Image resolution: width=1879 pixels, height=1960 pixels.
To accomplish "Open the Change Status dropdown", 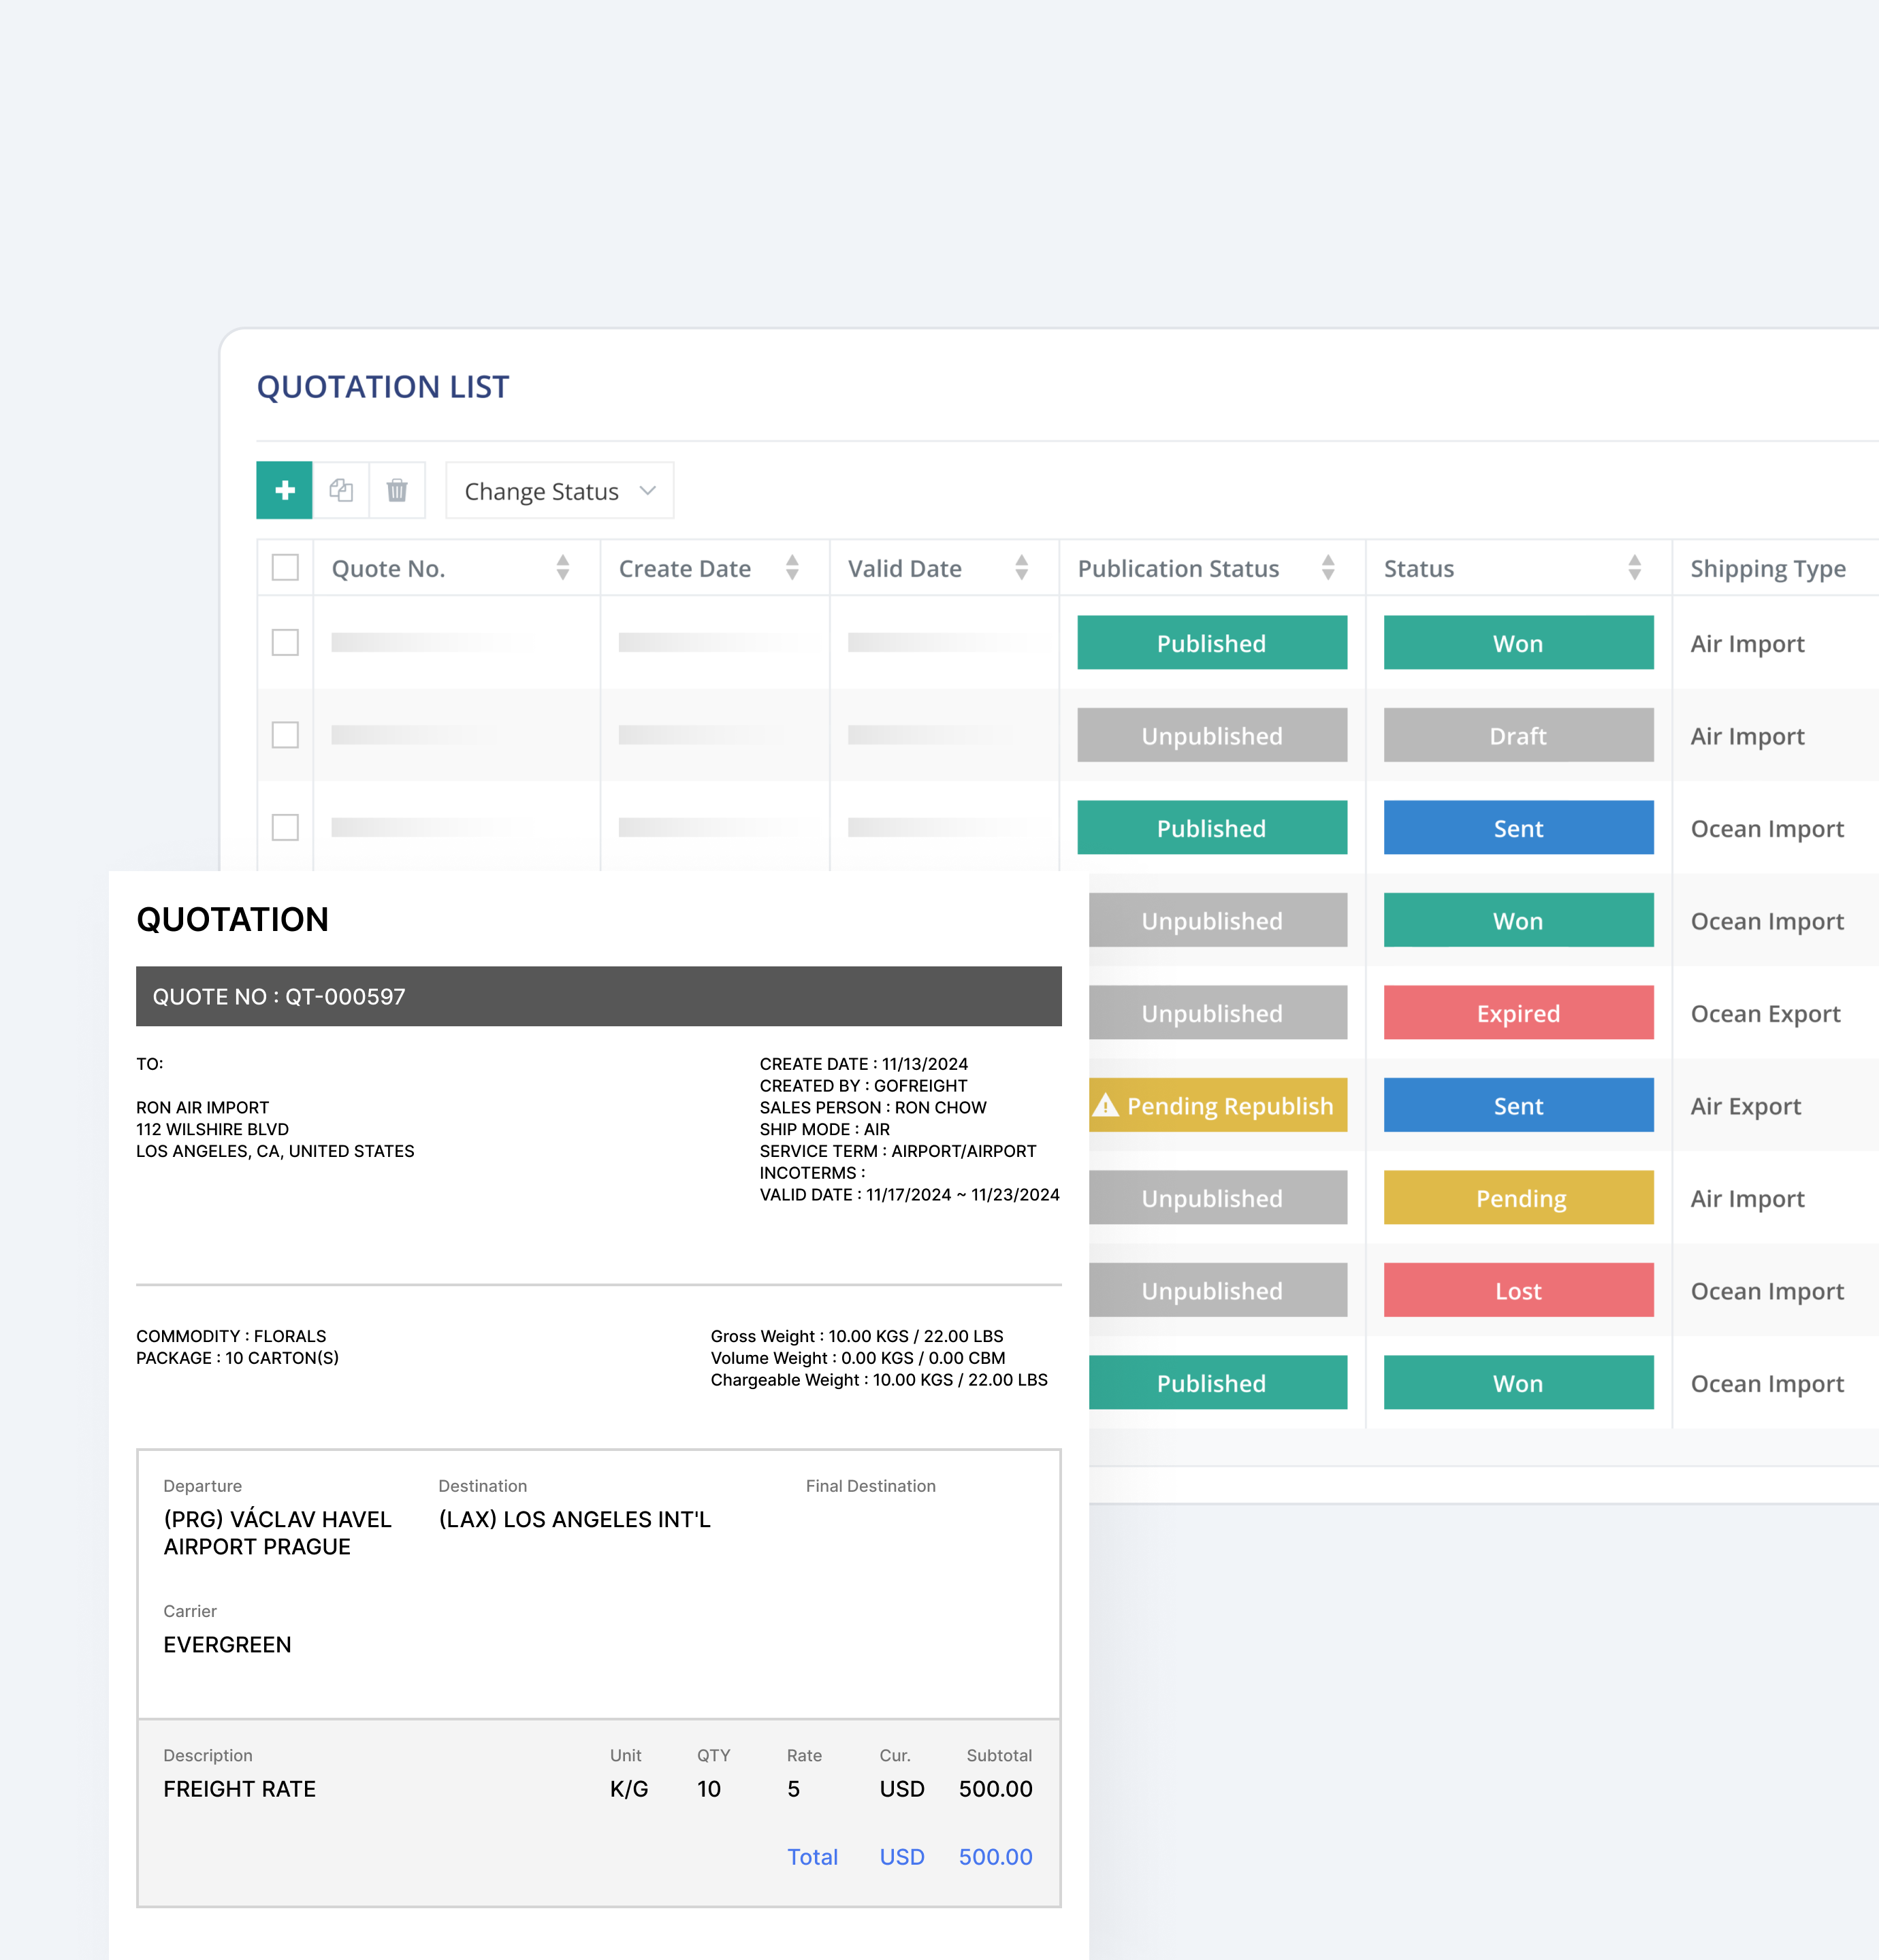I will (x=558, y=491).
